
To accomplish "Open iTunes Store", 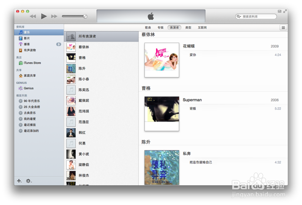I will pyautogui.click(x=39, y=63).
